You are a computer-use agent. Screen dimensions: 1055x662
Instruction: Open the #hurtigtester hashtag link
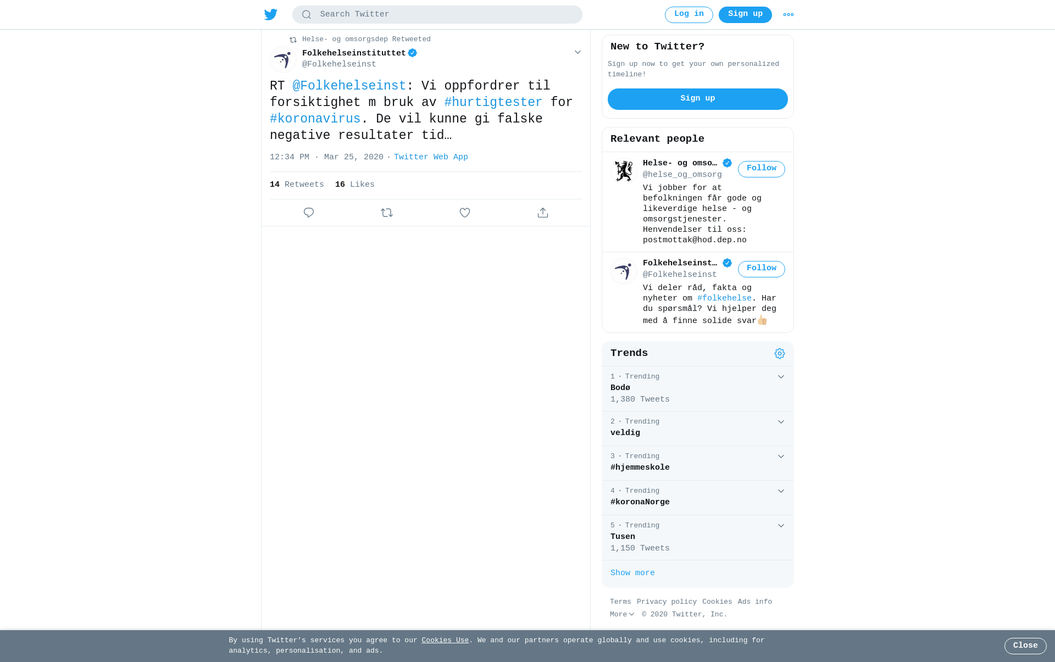493,102
